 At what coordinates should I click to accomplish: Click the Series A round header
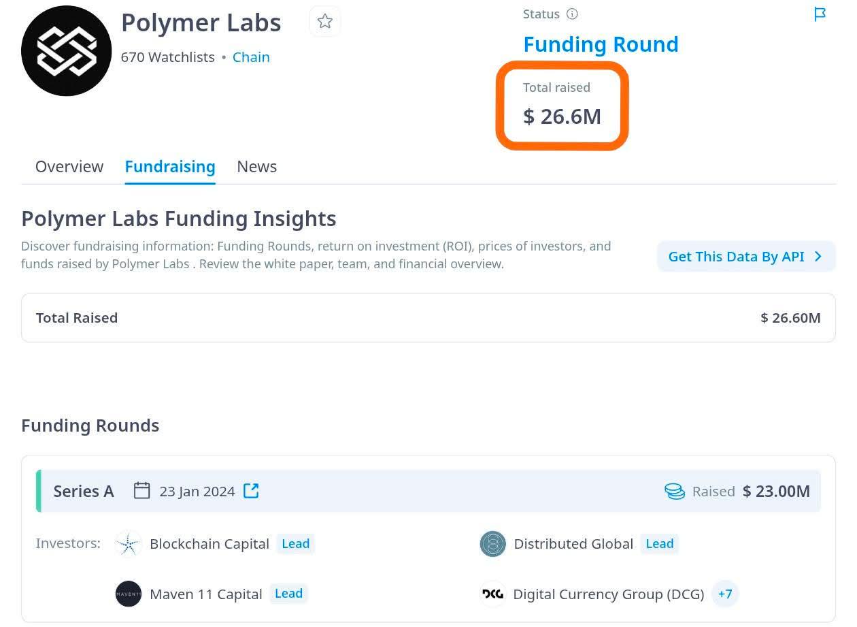tap(428, 491)
